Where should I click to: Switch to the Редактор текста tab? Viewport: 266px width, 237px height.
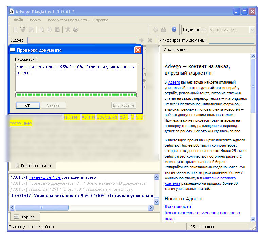tap(33, 166)
